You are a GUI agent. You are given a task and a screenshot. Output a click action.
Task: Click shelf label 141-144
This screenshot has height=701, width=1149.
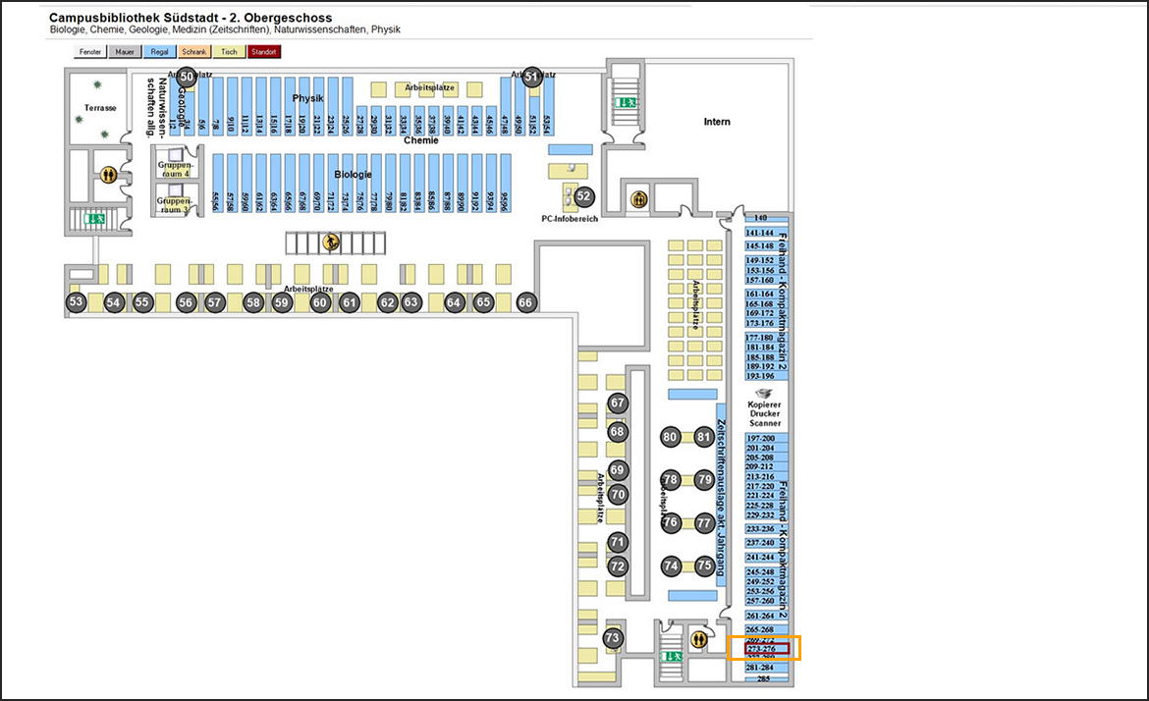pyautogui.click(x=760, y=233)
